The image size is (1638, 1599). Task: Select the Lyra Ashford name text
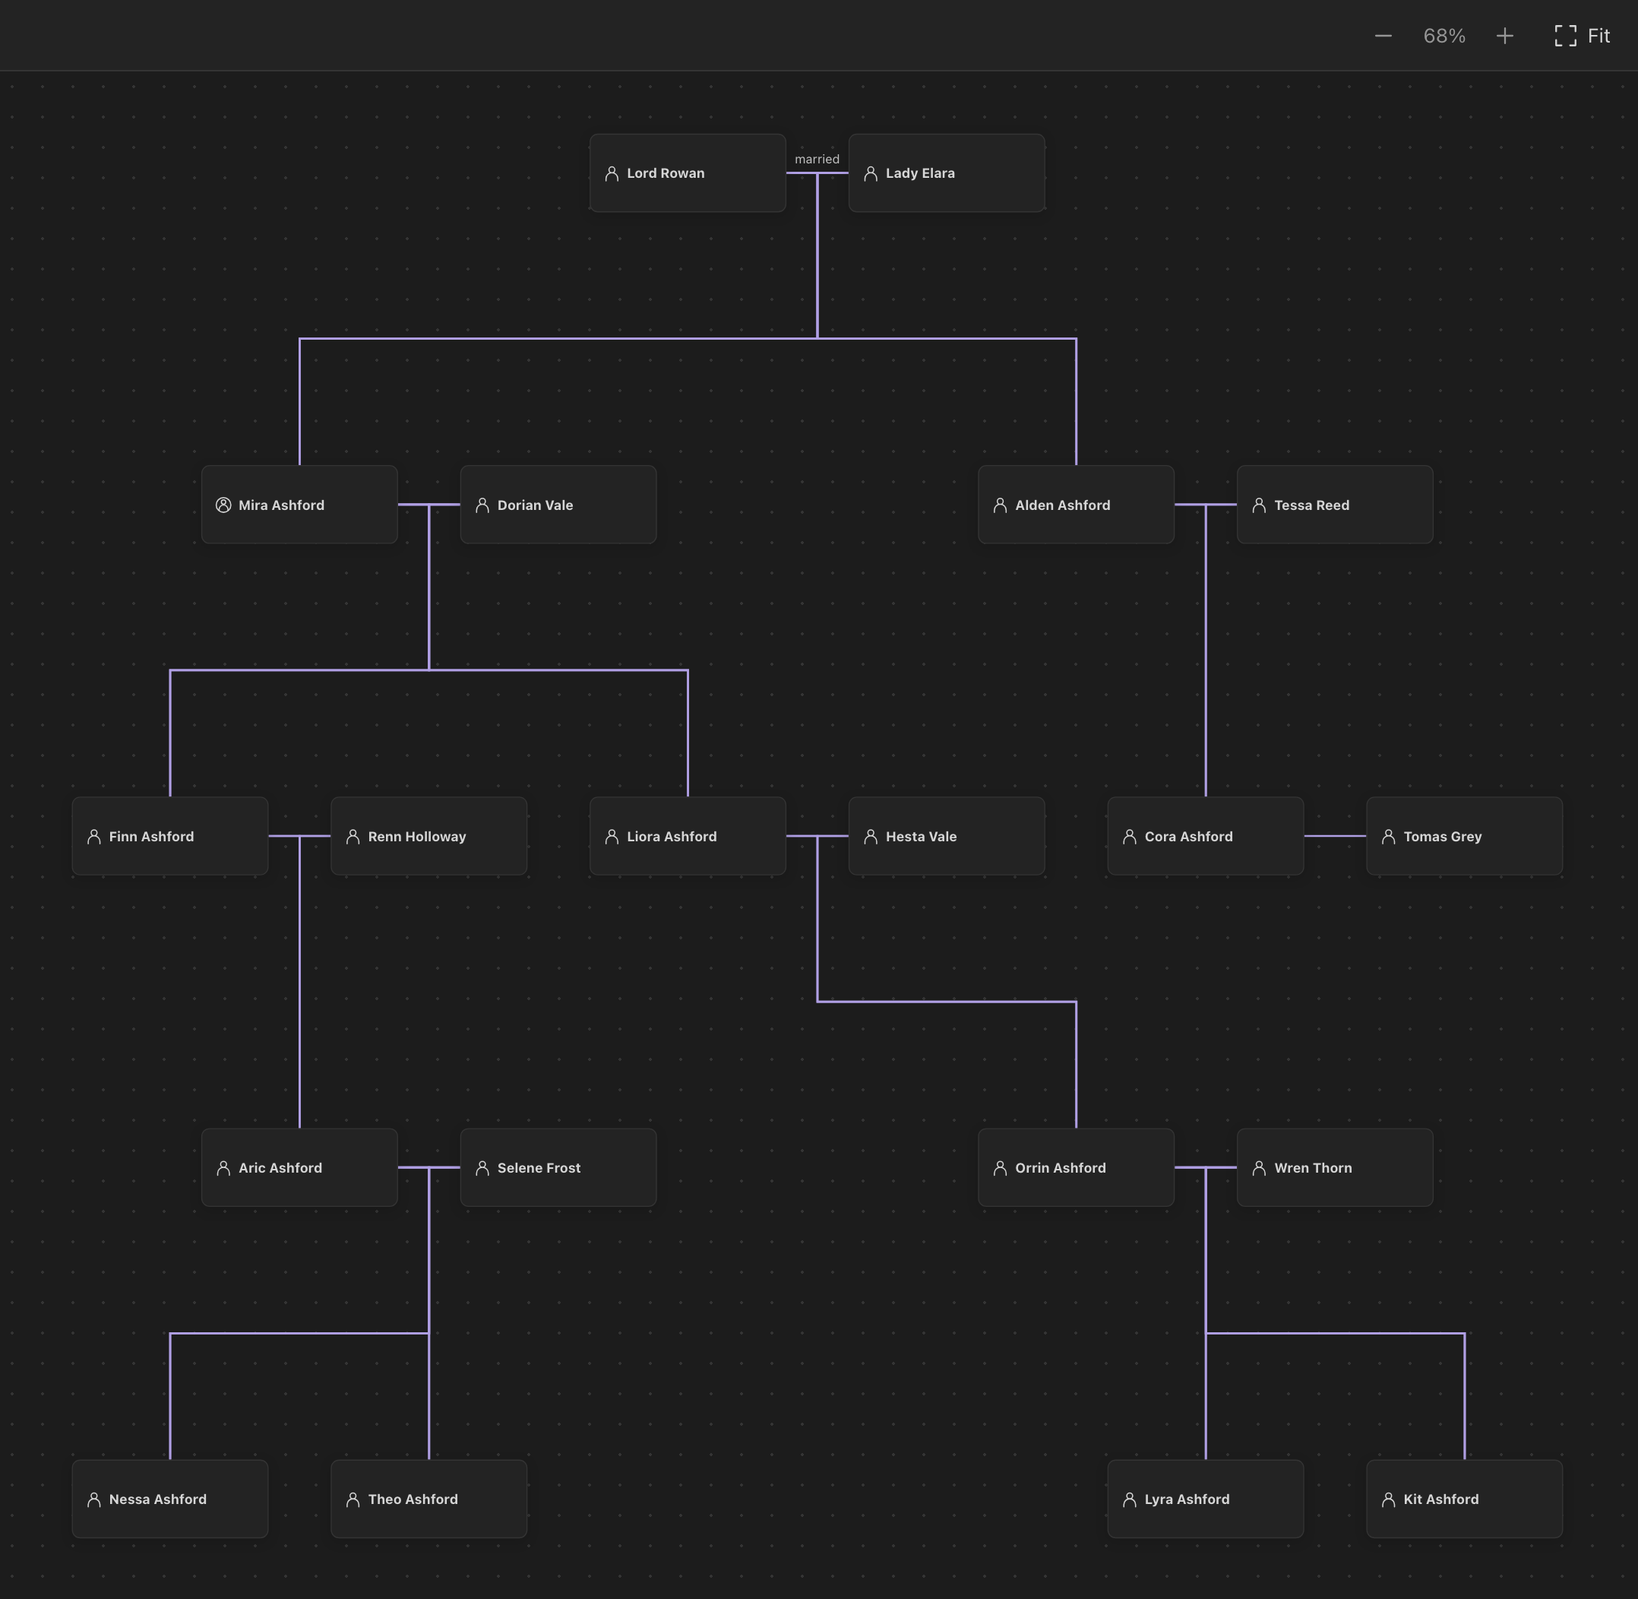[1187, 1499]
